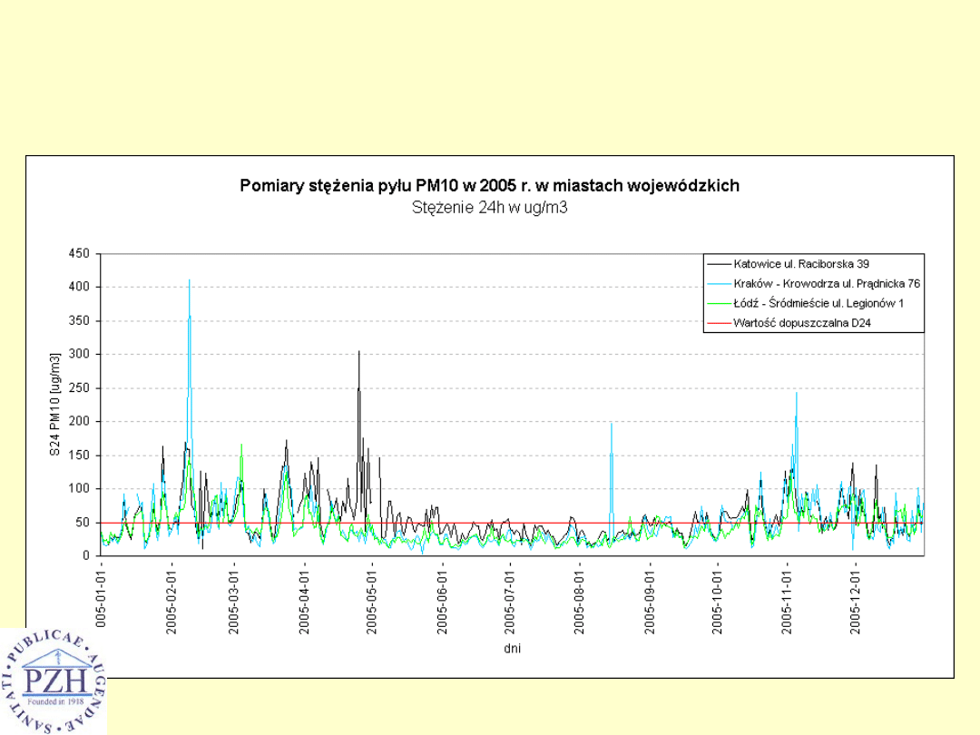Image resolution: width=980 pixels, height=735 pixels.
Task: Click the horizontal axis title dni
Action: click(x=512, y=649)
